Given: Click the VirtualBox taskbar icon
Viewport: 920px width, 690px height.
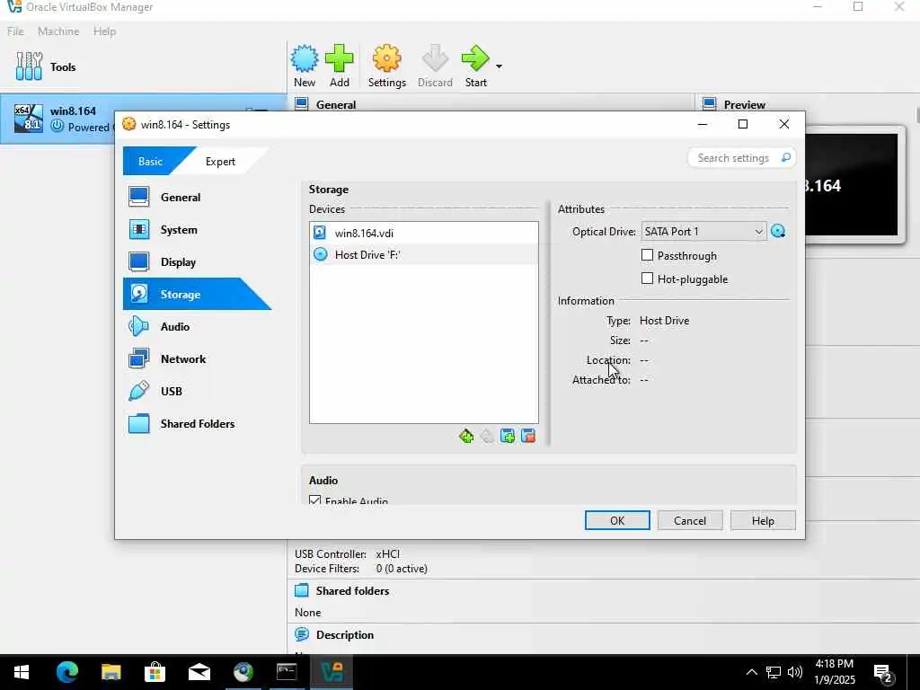Looking at the screenshot, I should [332, 672].
